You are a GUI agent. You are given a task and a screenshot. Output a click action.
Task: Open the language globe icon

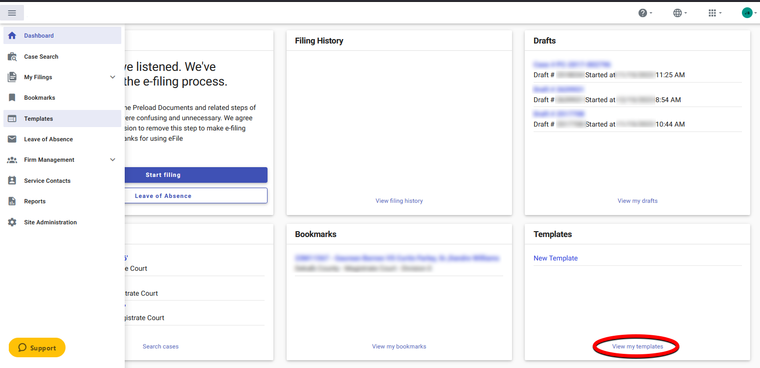point(677,13)
